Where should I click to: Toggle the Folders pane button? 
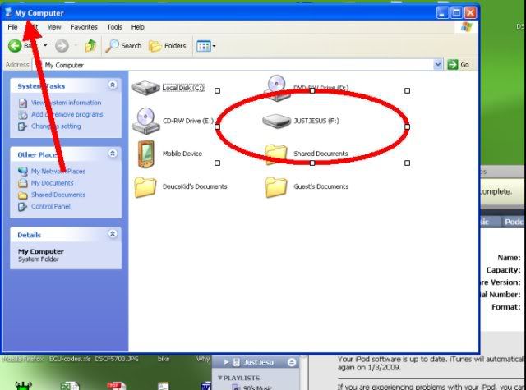166,46
